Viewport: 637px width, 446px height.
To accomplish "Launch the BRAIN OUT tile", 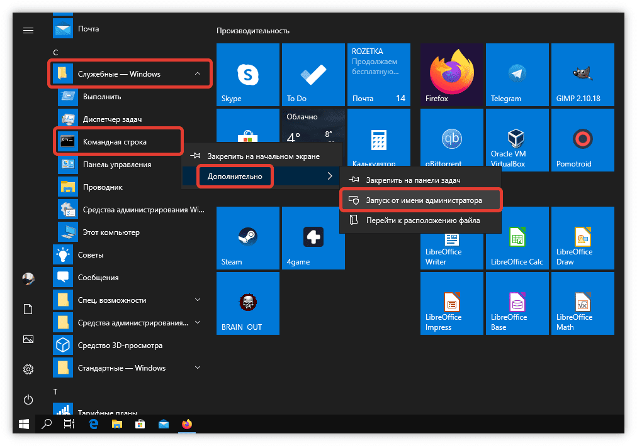I will [x=248, y=303].
